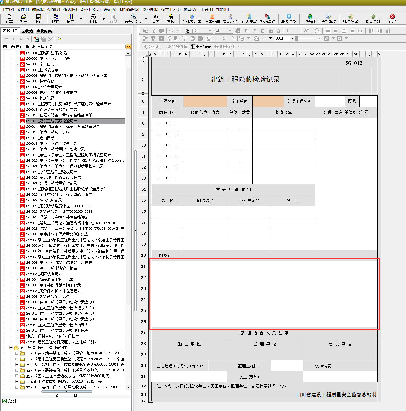Image resolution: width=406 pixels, height=411 pixels.
Task: Click the red 退出 exit icon
Action: (392, 19)
